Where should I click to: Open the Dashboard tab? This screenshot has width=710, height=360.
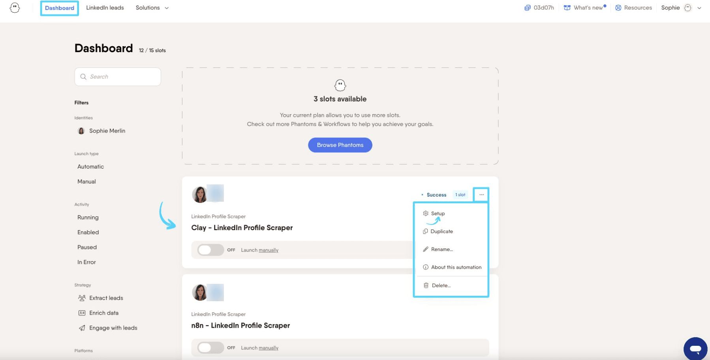pyautogui.click(x=60, y=8)
